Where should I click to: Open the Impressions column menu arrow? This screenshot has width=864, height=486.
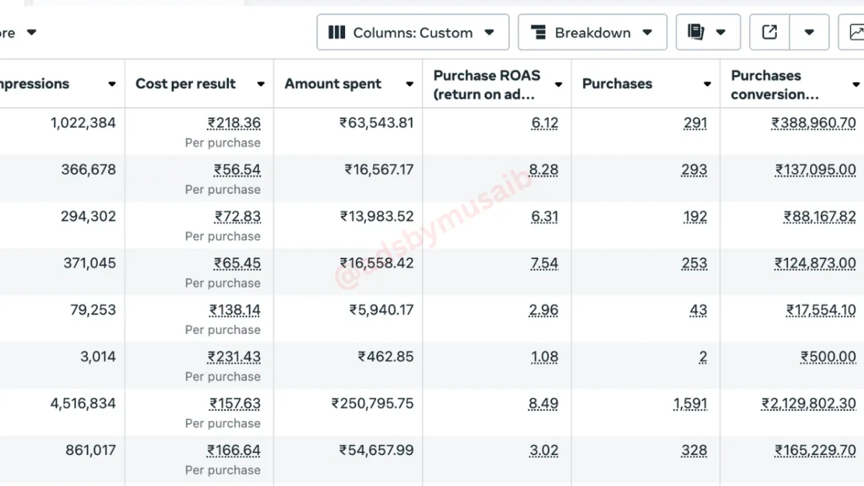pyautogui.click(x=112, y=84)
